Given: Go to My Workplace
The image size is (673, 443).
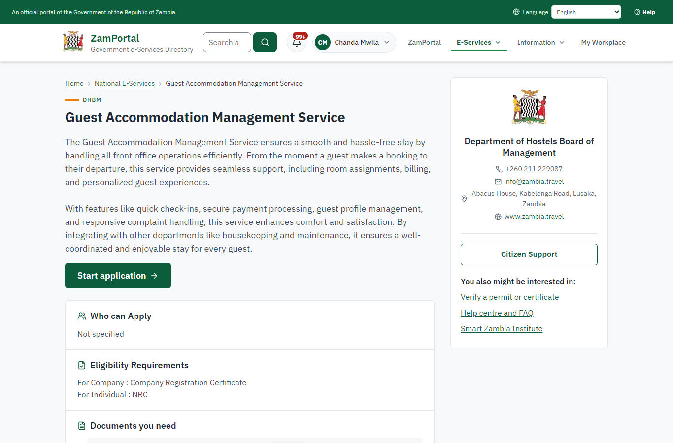Looking at the screenshot, I should 604,42.
